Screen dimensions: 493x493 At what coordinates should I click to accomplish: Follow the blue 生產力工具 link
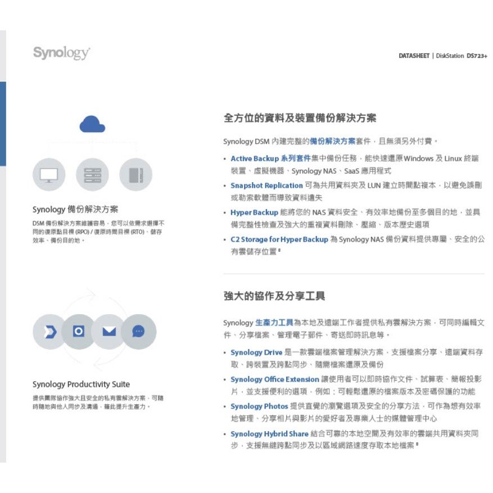274,323
